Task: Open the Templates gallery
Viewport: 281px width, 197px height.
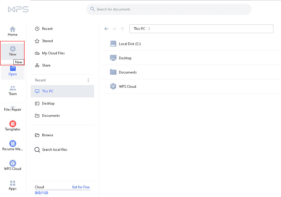Action: click(x=12, y=126)
